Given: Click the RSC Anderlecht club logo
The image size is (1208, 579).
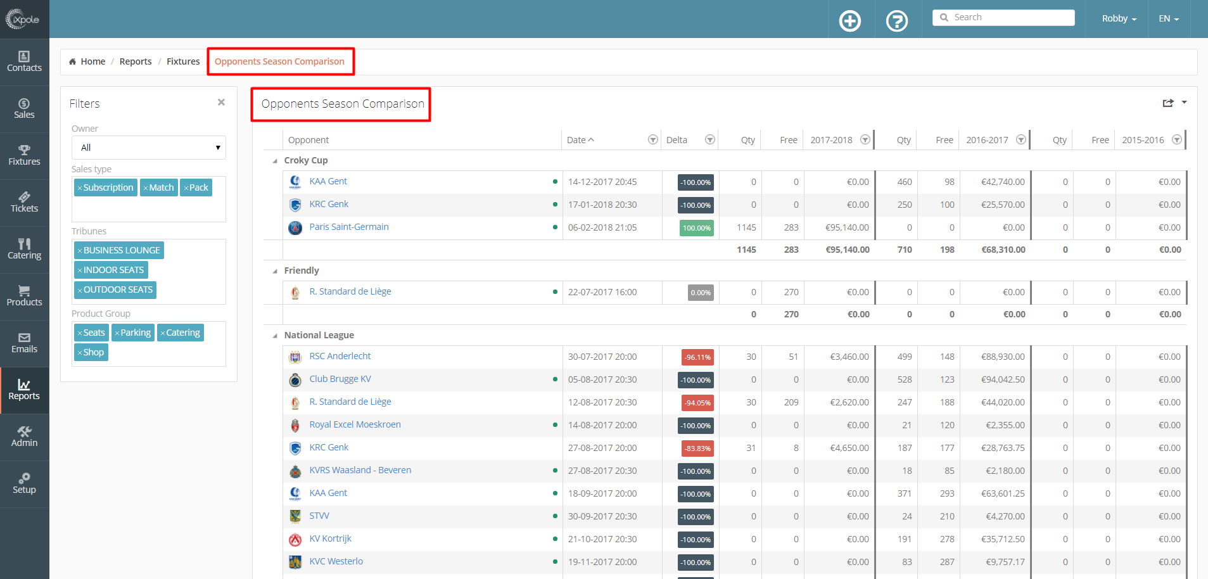Looking at the screenshot, I should point(295,357).
